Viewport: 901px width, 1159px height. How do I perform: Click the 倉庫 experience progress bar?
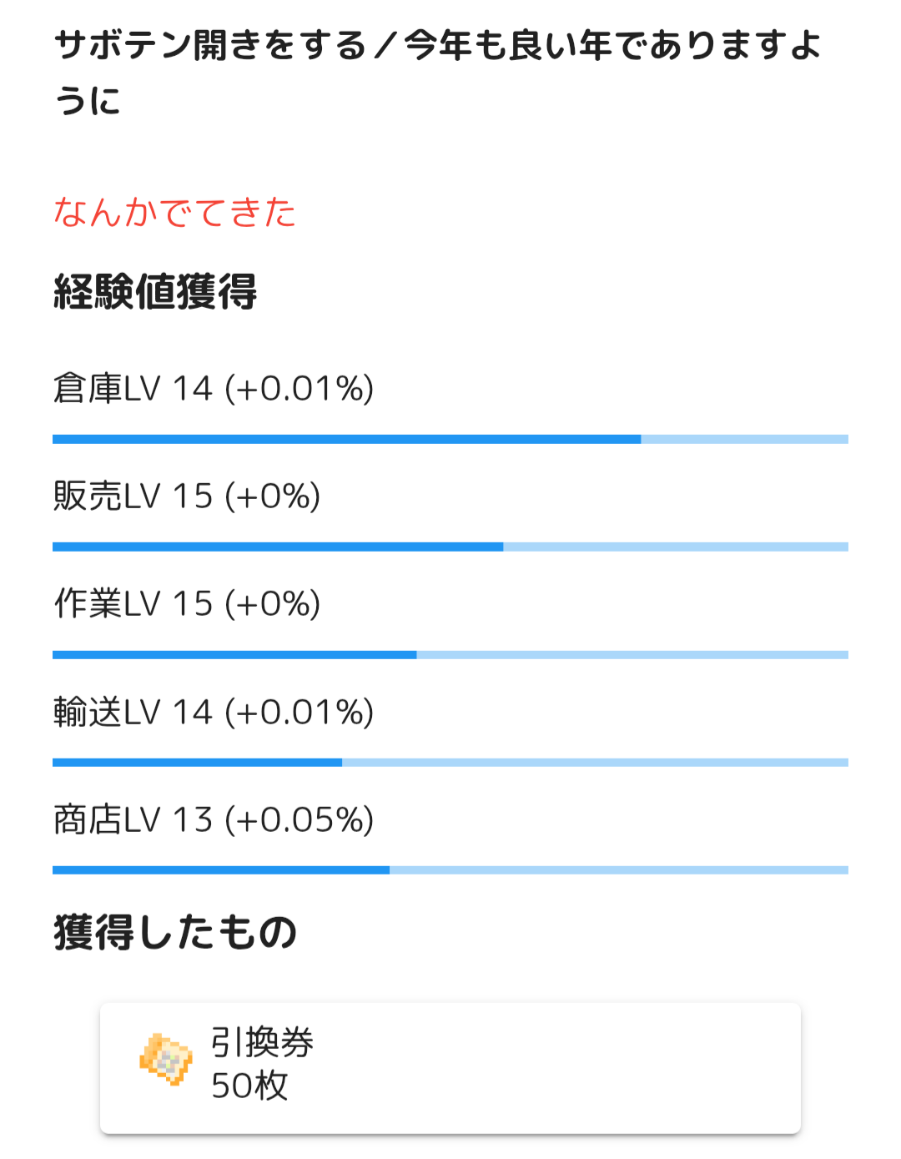(450, 439)
